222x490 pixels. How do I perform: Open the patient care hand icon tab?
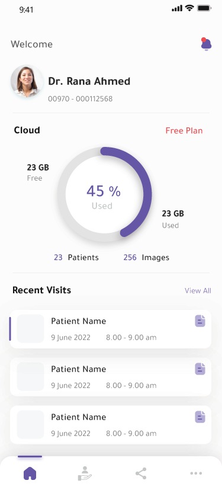click(x=85, y=473)
